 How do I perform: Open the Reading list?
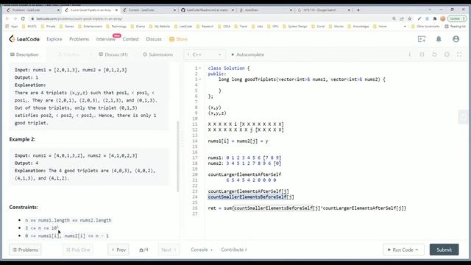tap(455, 26)
